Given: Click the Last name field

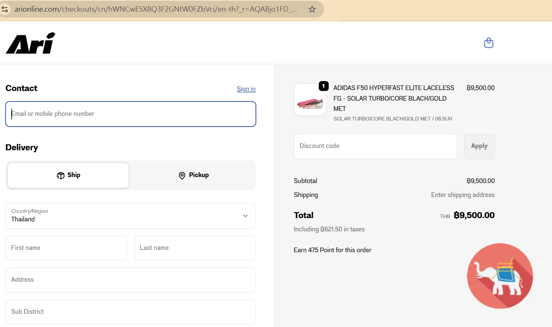Looking at the screenshot, I should point(195,248).
